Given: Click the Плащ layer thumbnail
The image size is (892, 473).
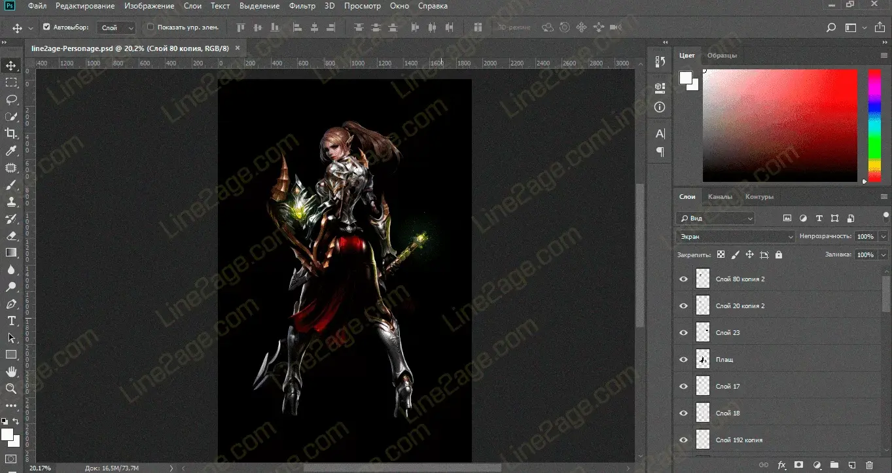Looking at the screenshot, I should pyautogui.click(x=702, y=359).
